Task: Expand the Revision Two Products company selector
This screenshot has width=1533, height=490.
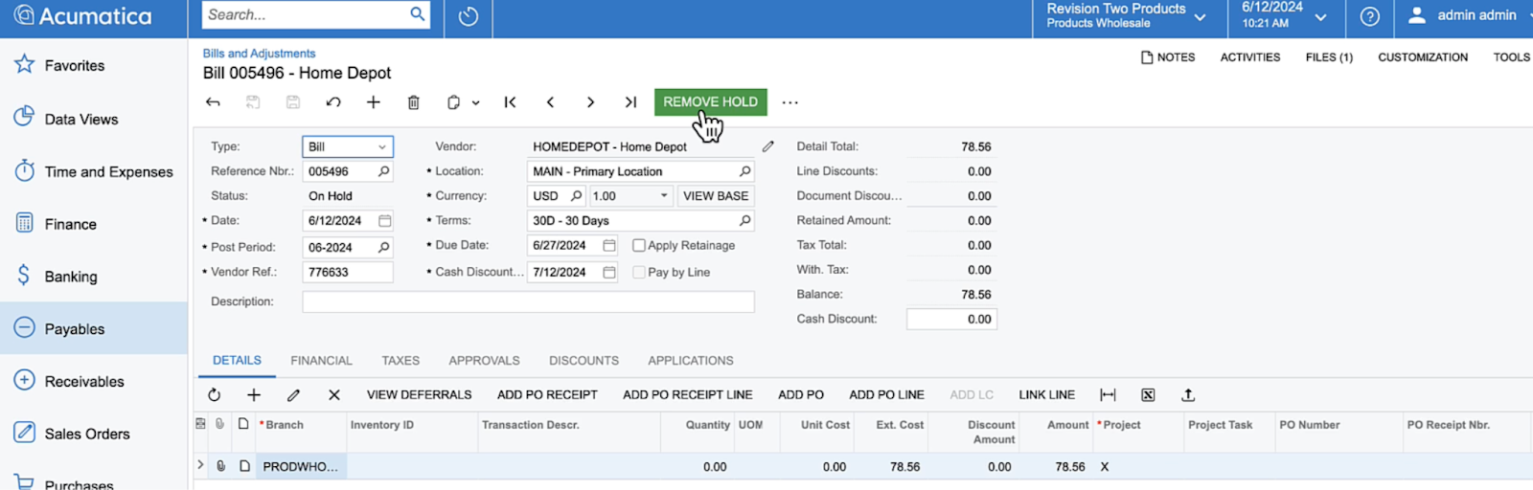Action: tap(1200, 16)
